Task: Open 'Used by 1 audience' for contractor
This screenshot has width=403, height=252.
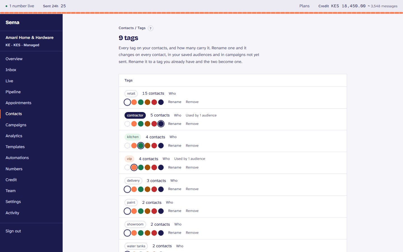Action: pyautogui.click(x=201, y=115)
